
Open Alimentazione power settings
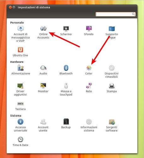pos(21,70)
